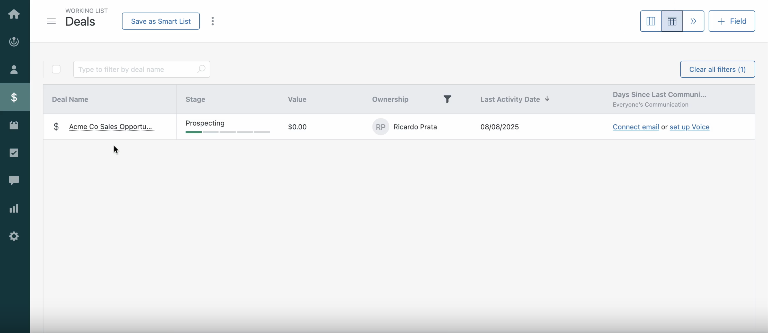Select the Deals dollar icon in sidebar

point(14,97)
